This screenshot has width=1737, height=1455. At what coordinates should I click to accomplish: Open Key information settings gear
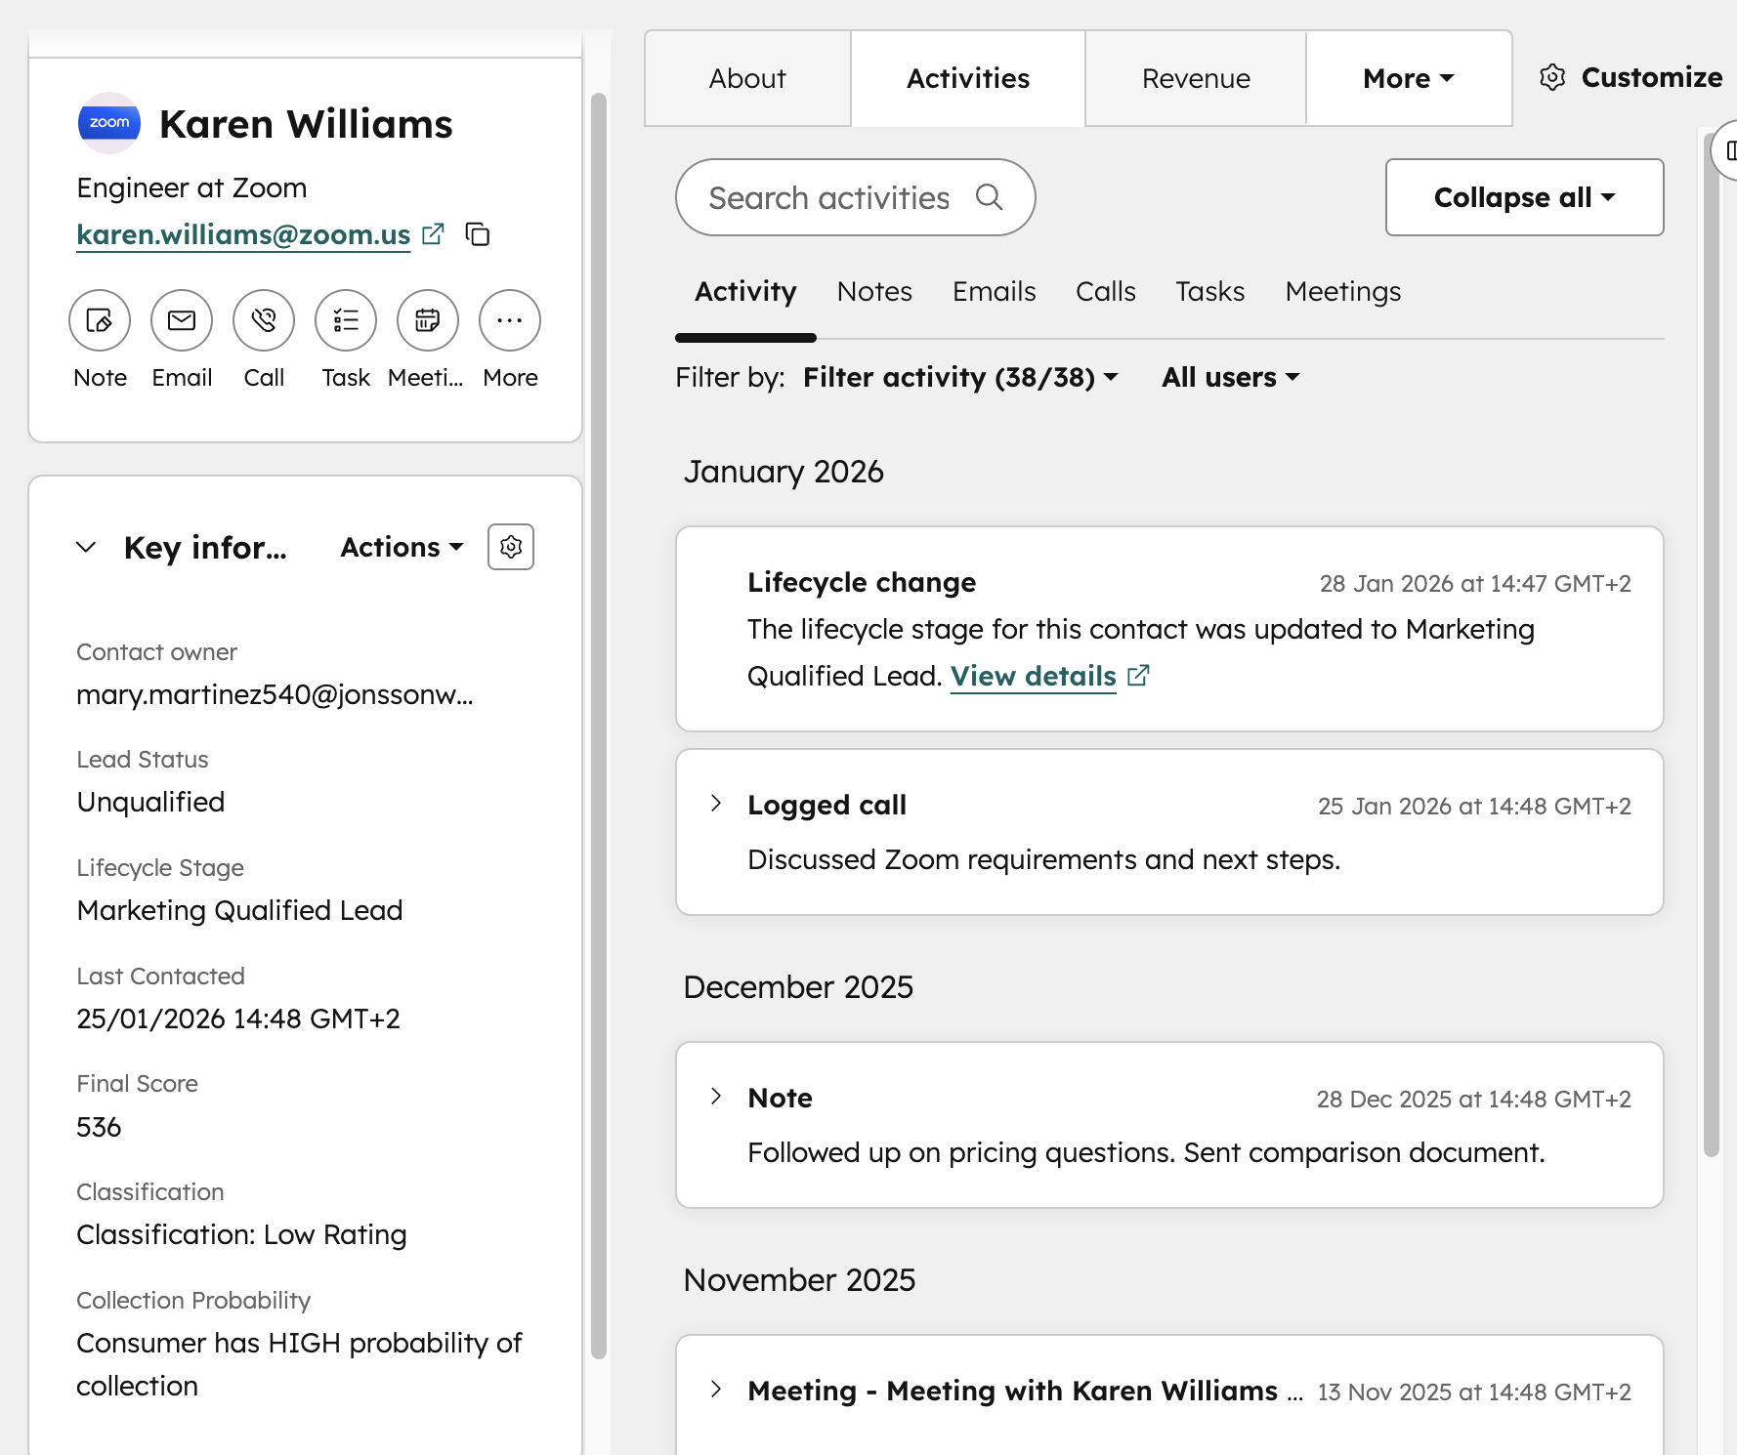[x=510, y=547]
